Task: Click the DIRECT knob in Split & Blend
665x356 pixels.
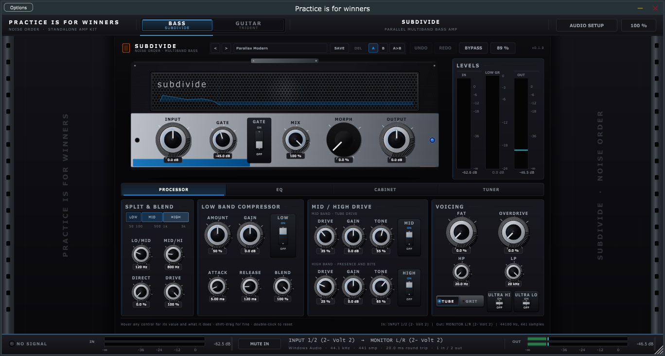Action: pos(141,291)
